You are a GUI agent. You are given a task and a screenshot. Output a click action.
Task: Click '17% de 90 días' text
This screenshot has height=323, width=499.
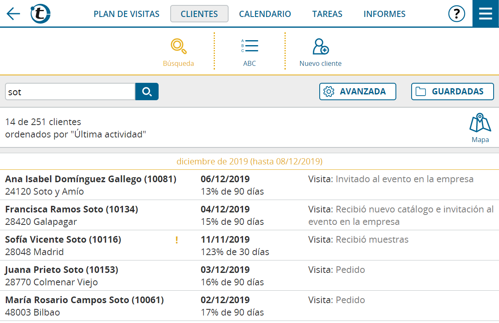click(x=232, y=313)
